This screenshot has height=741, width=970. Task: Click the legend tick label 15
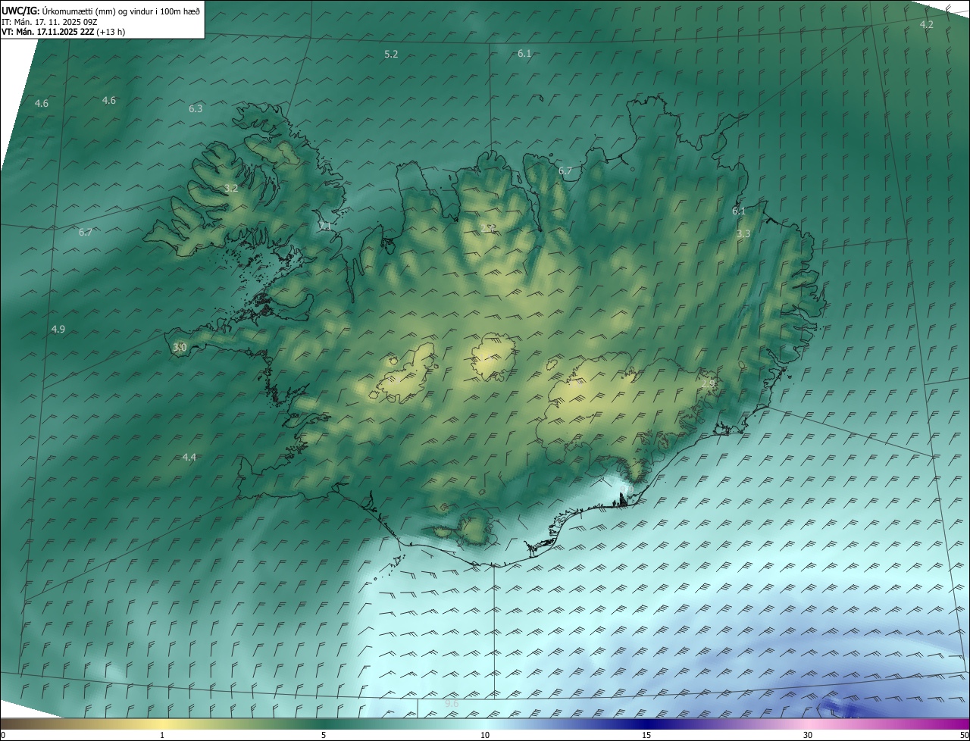(x=646, y=735)
